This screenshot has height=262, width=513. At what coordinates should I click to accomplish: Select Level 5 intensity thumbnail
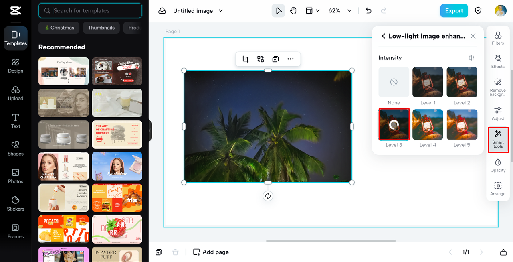coord(462,124)
